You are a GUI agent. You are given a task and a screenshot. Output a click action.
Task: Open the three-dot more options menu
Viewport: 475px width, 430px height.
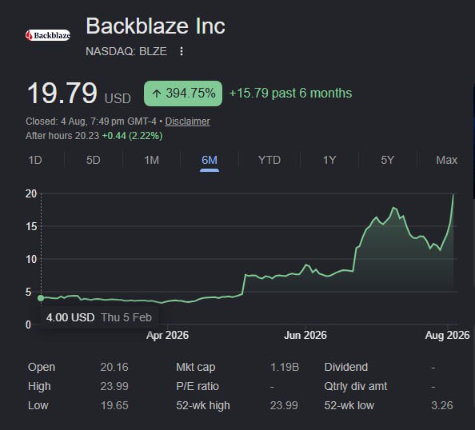click(x=182, y=51)
